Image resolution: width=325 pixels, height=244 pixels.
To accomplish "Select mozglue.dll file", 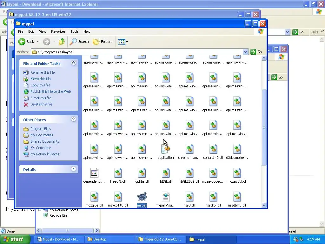I will (94, 200).
